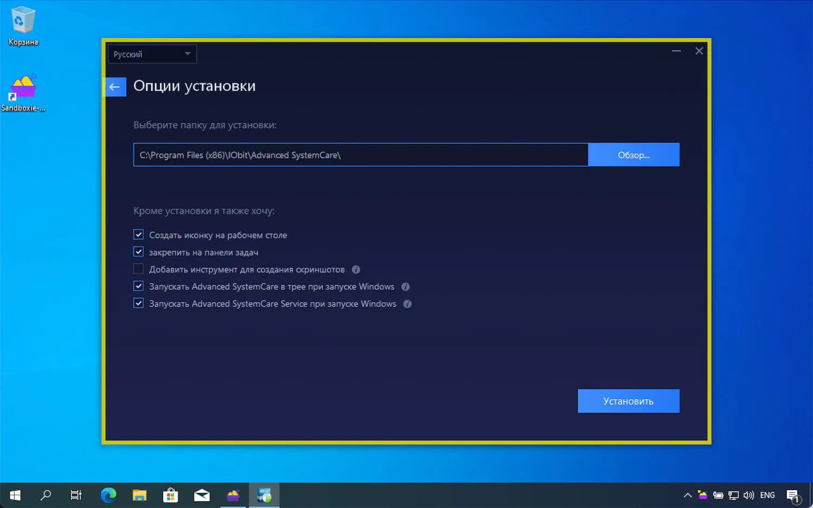The image size is (813, 508).
Task: Minimize the installer window
Action: [x=676, y=51]
